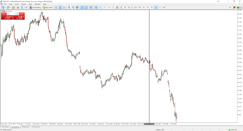Image resolution: width=243 pixels, height=131 pixels.
Task: Switch timeframe to H4
Action: pyautogui.click(x=152, y=7)
